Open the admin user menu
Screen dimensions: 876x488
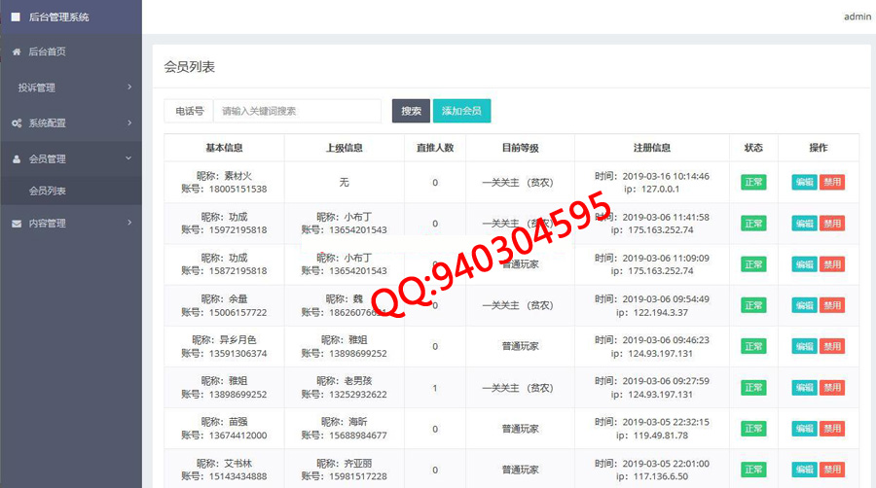click(x=857, y=17)
